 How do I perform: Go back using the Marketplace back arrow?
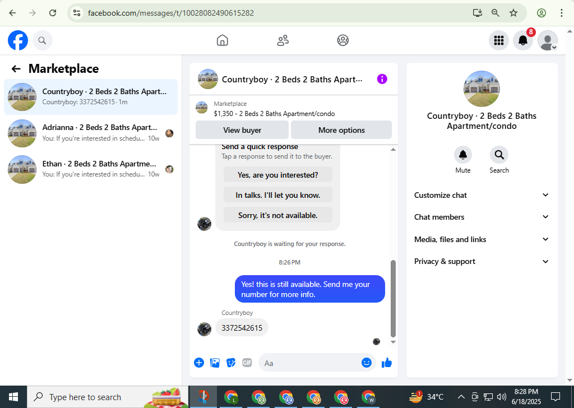pos(16,69)
